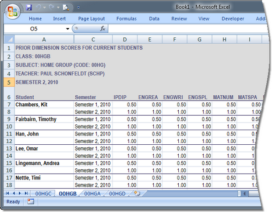Click the Select All corner button
This screenshot has width=272, height=212.
9,39
